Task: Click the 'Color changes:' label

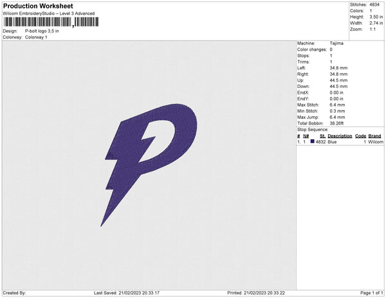Action: [x=312, y=49]
